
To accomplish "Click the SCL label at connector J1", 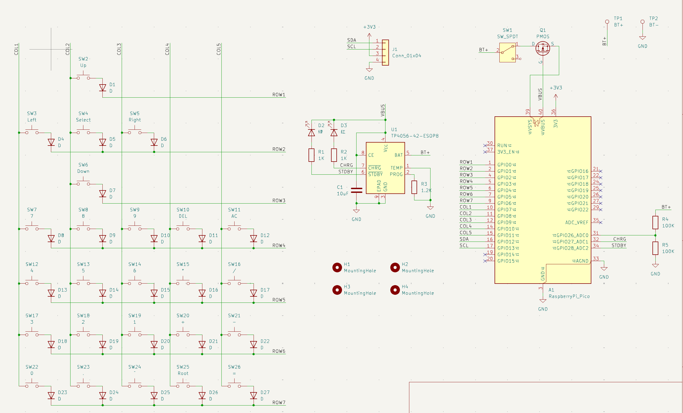I will (351, 47).
